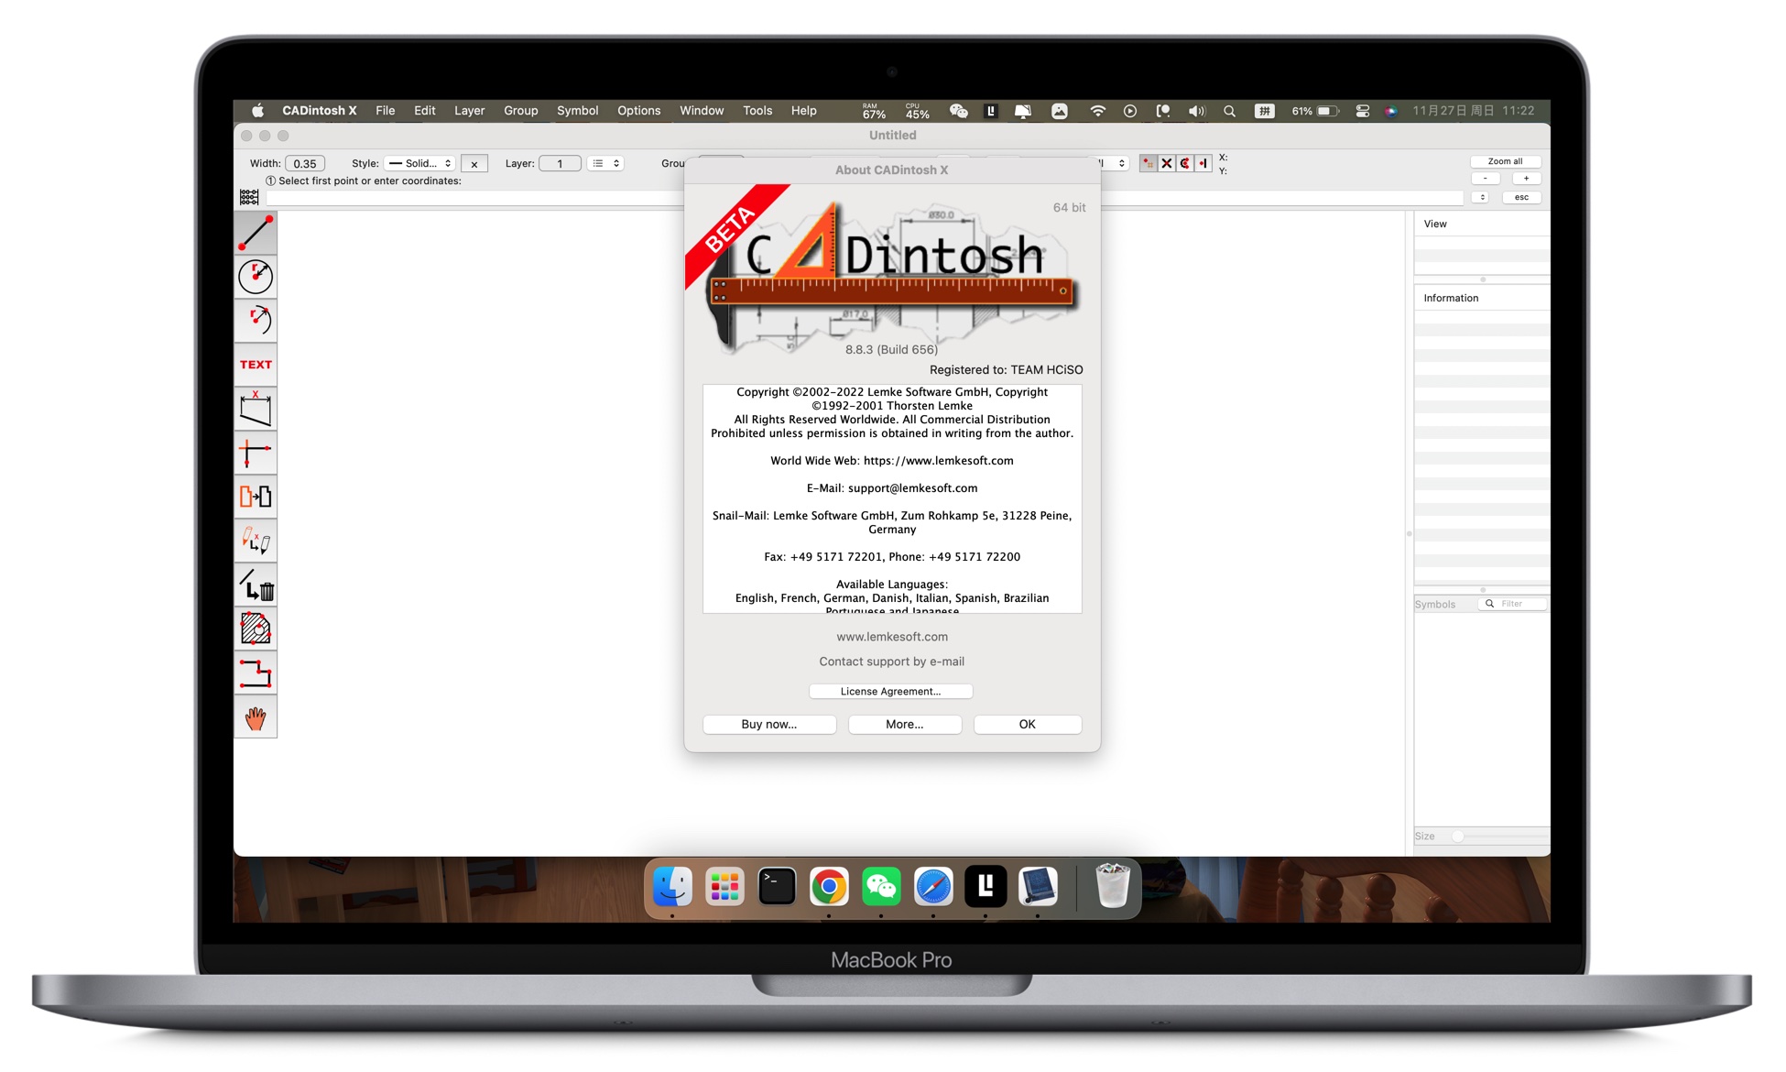Open the Edit menu
This screenshot has height=1072, width=1786.
coord(425,111)
